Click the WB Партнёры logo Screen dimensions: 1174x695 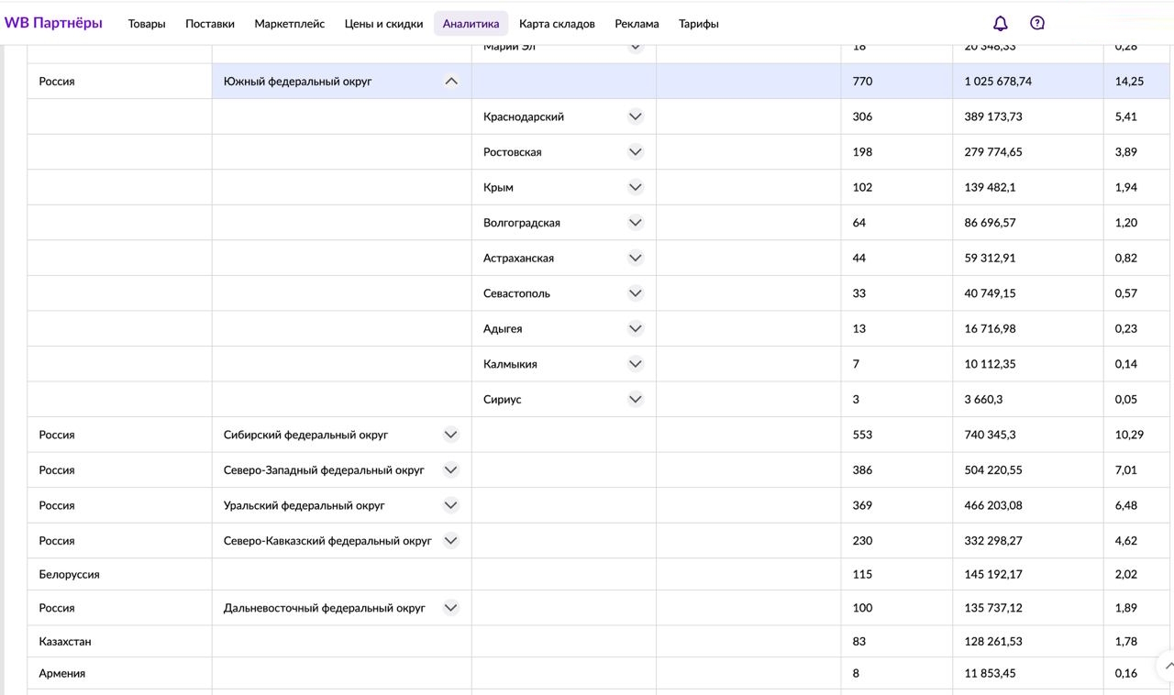pyautogui.click(x=53, y=23)
